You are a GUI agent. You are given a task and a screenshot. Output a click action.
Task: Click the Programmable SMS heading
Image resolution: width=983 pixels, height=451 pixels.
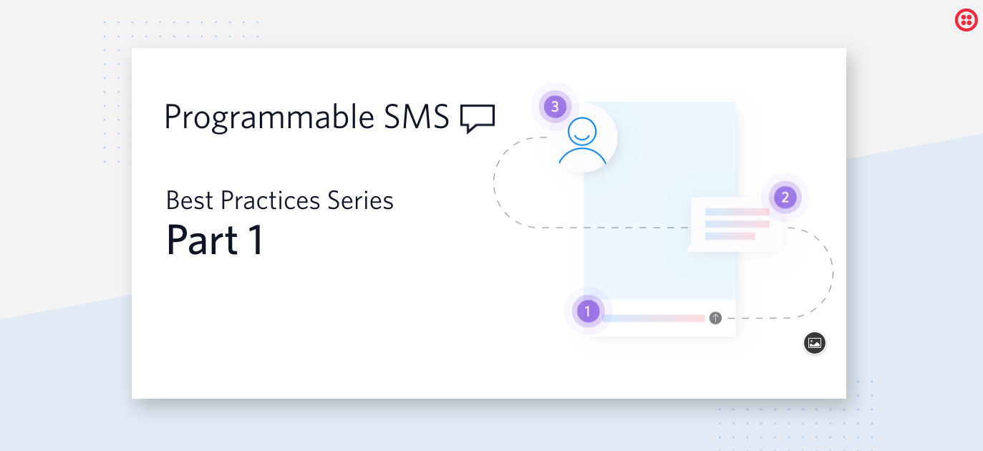tap(306, 117)
